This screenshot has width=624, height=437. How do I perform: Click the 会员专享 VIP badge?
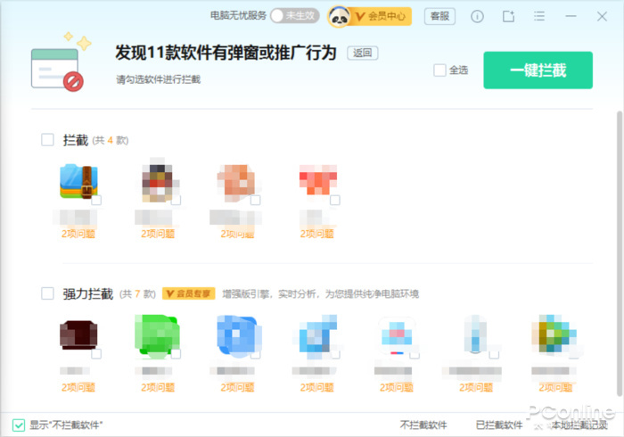click(x=189, y=293)
